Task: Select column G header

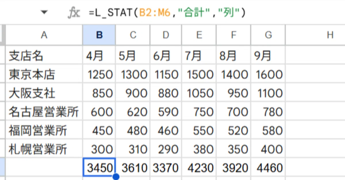Action: click(x=268, y=35)
